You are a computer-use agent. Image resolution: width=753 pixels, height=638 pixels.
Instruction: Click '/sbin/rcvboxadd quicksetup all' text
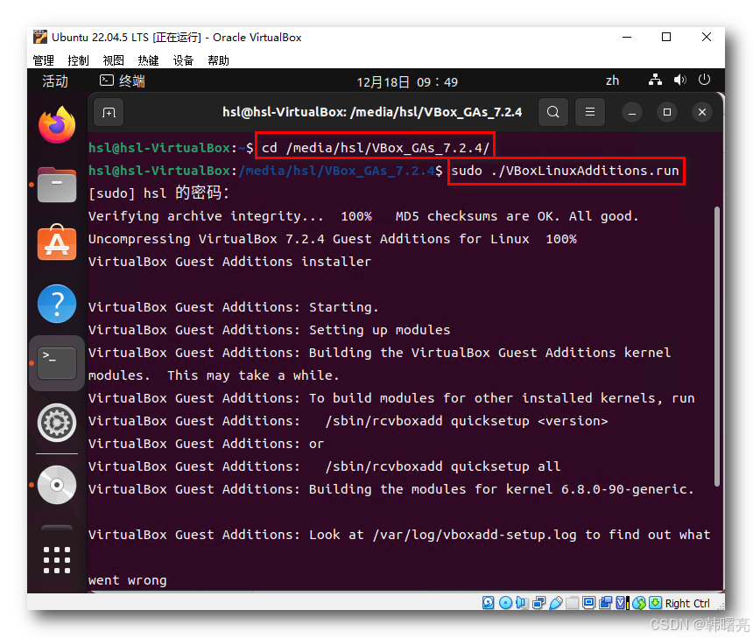click(x=443, y=466)
